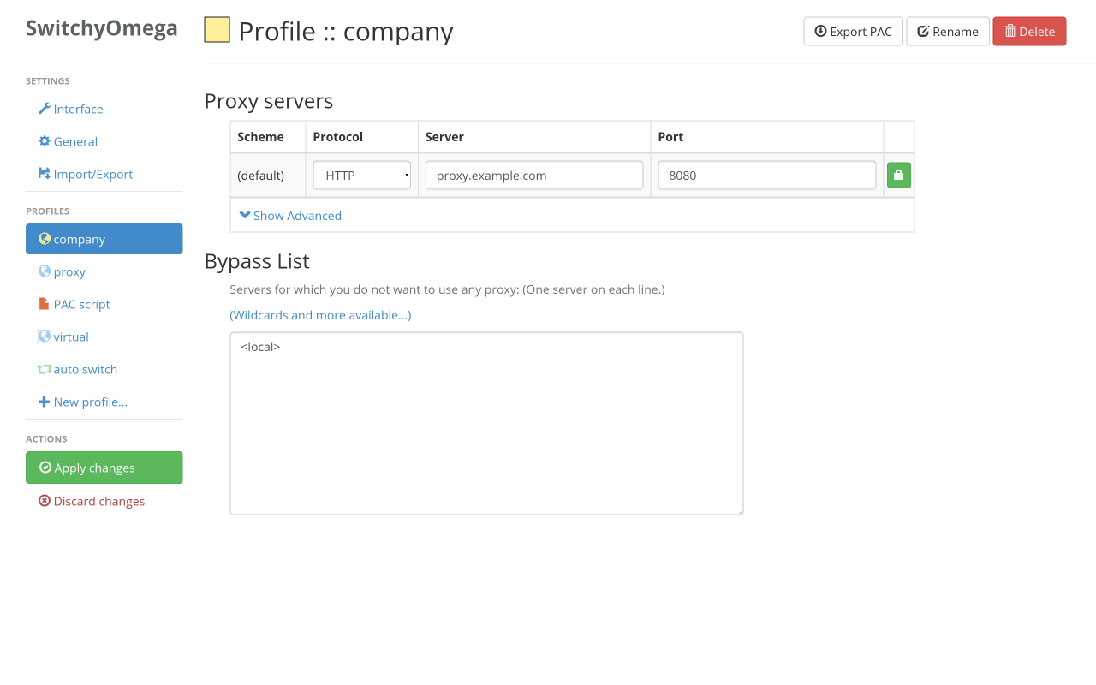Select the proxy profile in the sidebar
The image size is (1096, 685).
68,271
